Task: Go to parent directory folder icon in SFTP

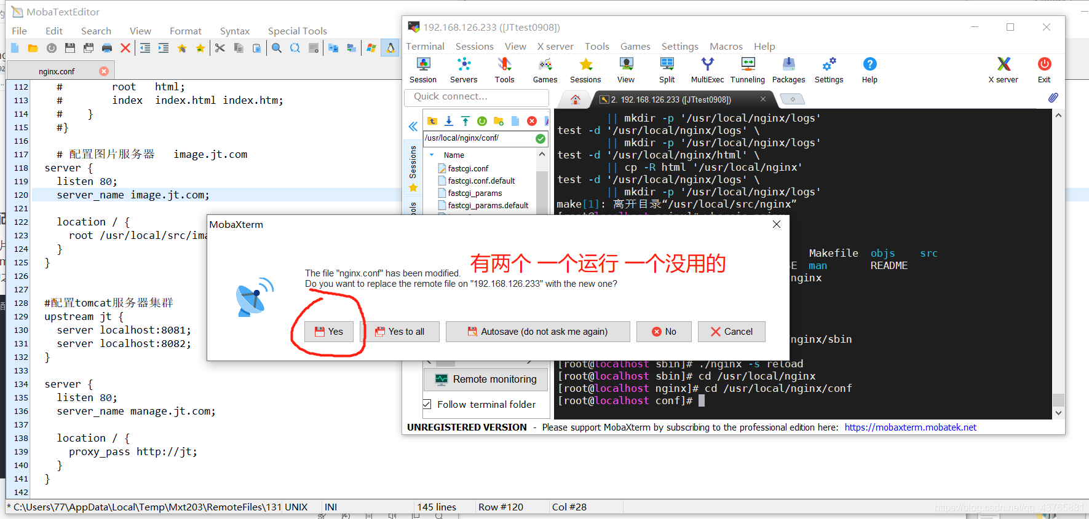Action: point(432,121)
